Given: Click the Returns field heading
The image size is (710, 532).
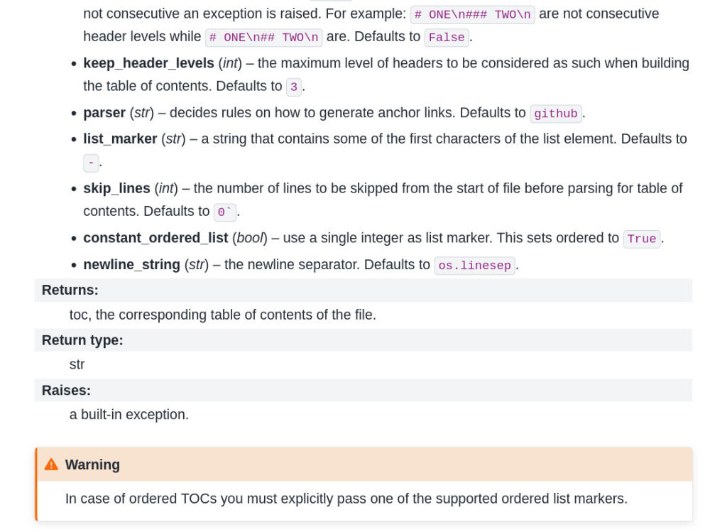Looking at the screenshot, I should (x=70, y=290).
